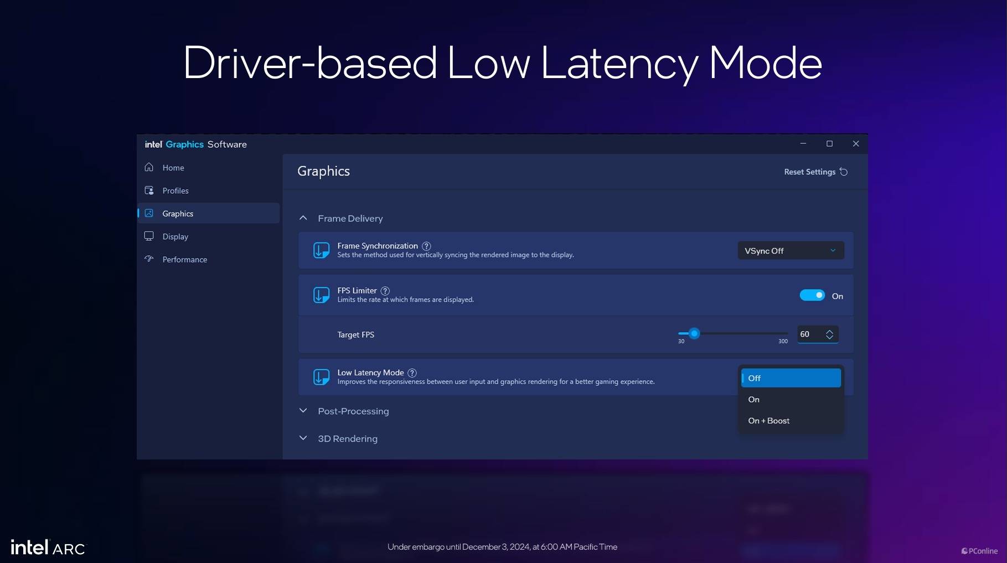Select the Off latency option
Image resolution: width=1007 pixels, height=563 pixels.
click(x=790, y=378)
